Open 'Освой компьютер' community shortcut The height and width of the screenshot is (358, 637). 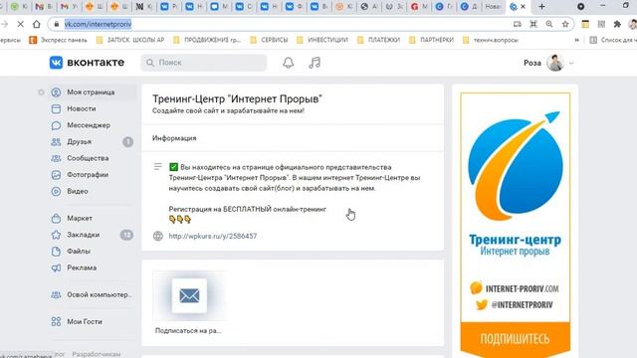click(x=100, y=294)
